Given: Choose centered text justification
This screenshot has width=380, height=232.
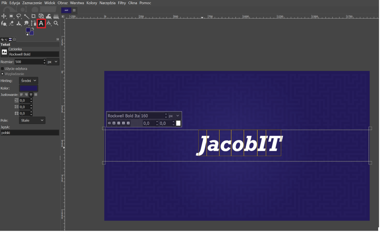Looking at the screenshot, I should (x=31, y=95).
